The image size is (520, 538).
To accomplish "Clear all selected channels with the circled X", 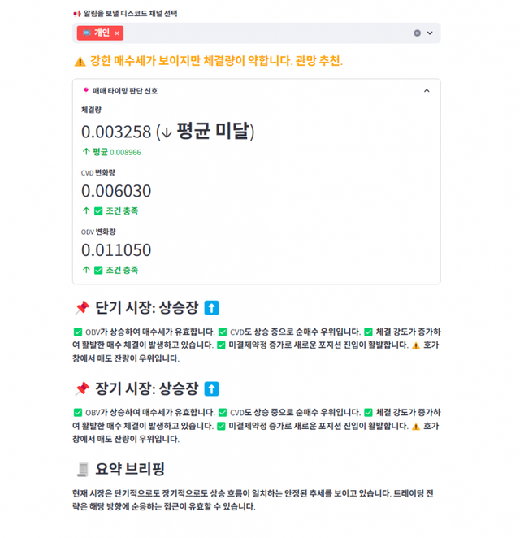I will point(418,33).
